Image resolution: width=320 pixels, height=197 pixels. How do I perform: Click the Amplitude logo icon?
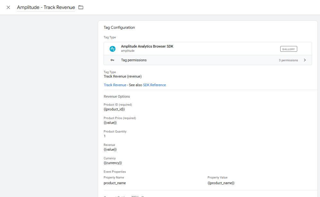112,49
